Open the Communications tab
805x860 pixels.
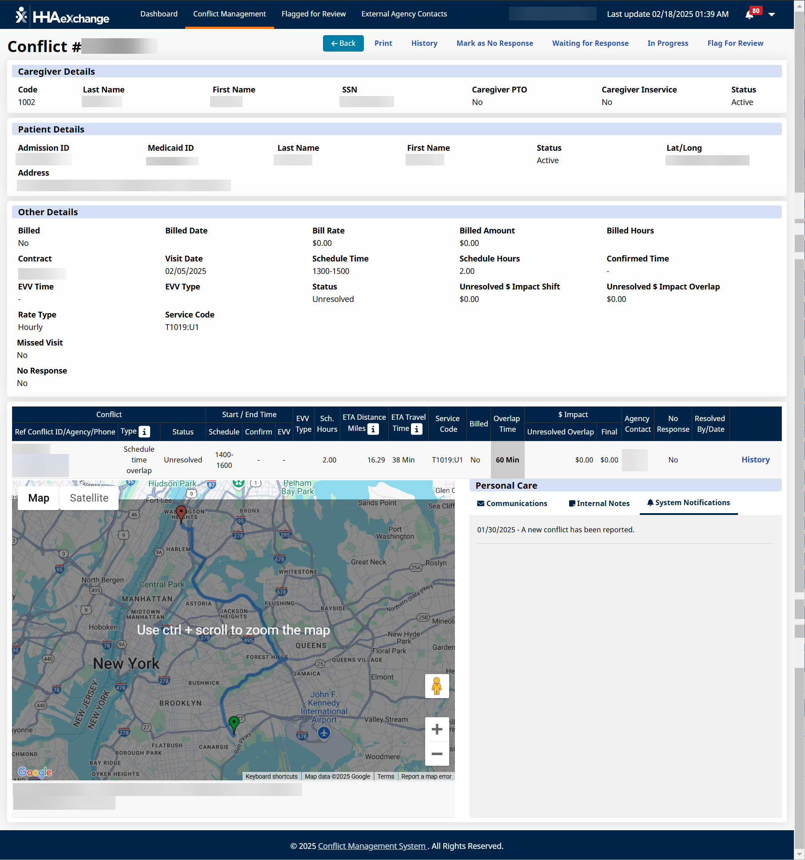(x=512, y=503)
